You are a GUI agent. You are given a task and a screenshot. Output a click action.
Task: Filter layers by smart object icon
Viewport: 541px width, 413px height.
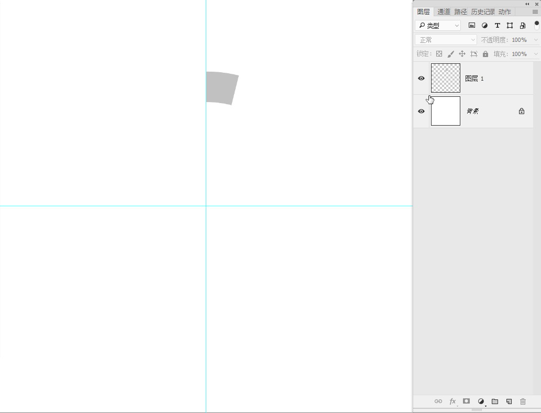pos(523,25)
